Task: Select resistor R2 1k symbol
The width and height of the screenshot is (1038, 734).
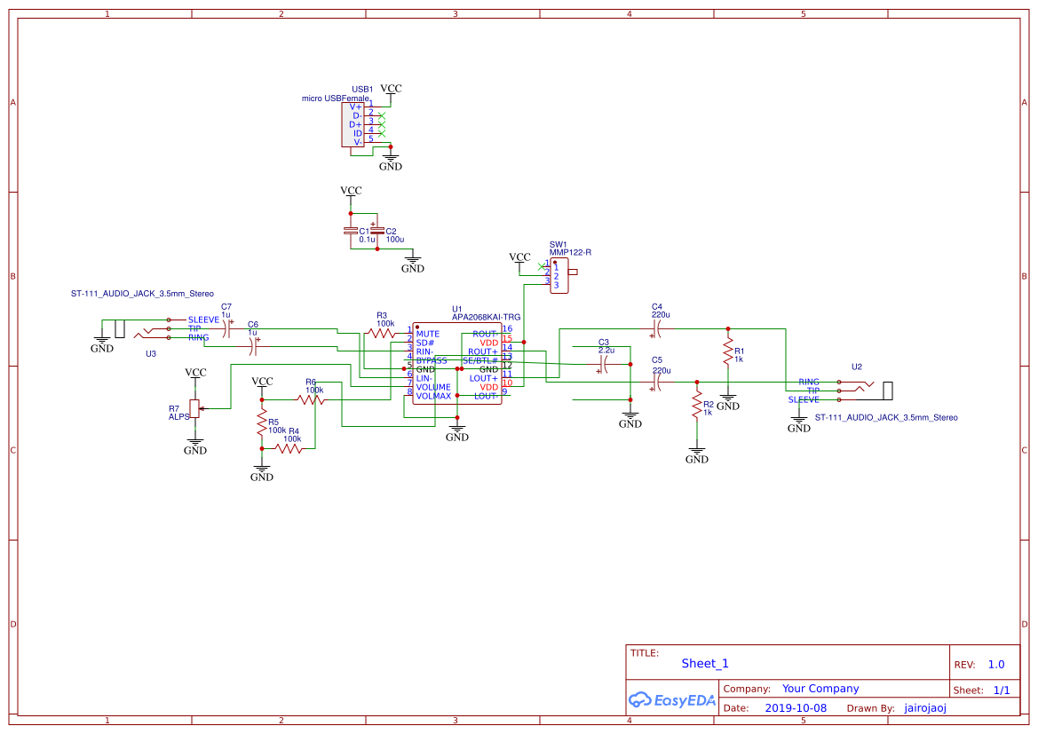Action: coord(697,407)
